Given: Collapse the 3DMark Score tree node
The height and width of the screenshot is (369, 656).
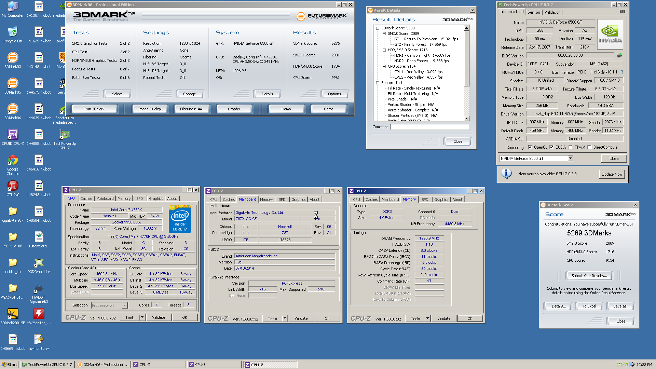Looking at the screenshot, I should [x=378, y=28].
